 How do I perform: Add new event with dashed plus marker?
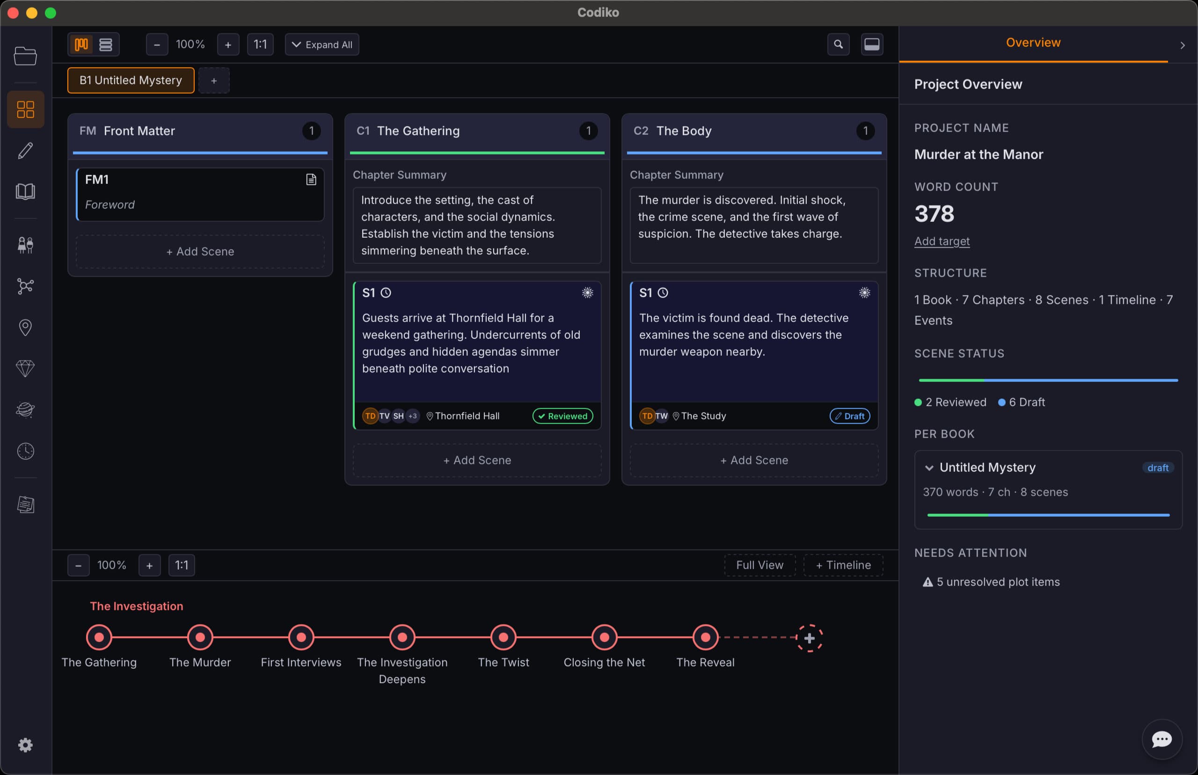(x=809, y=638)
